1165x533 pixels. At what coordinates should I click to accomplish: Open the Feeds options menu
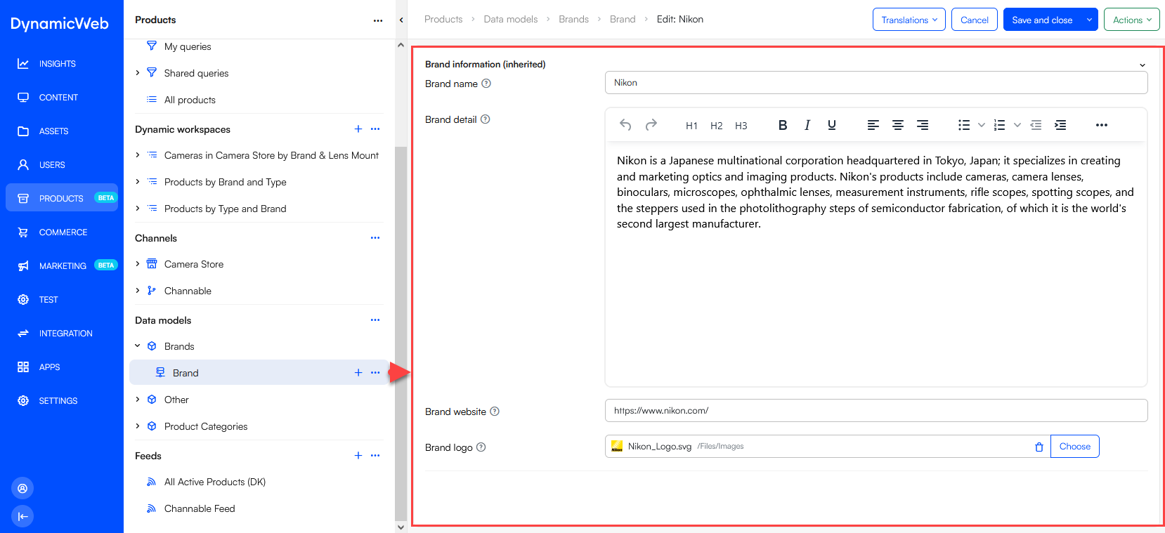pos(375,456)
